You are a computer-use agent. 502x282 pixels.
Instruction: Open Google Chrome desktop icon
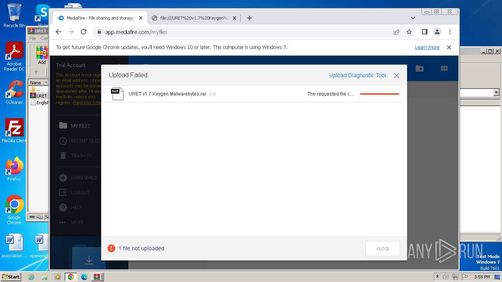tap(14, 210)
